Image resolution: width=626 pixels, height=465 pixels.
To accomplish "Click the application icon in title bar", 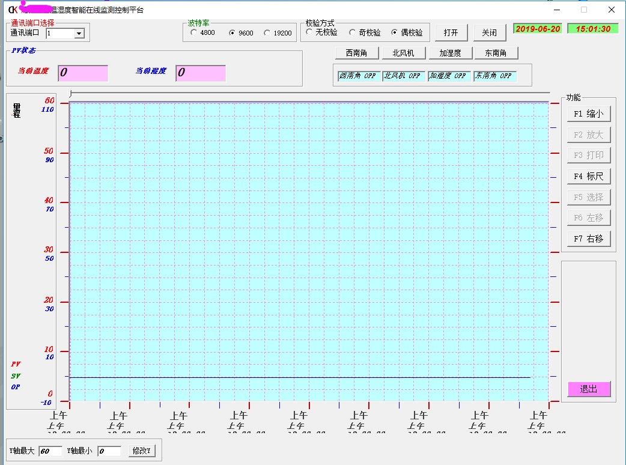I will coord(12,10).
